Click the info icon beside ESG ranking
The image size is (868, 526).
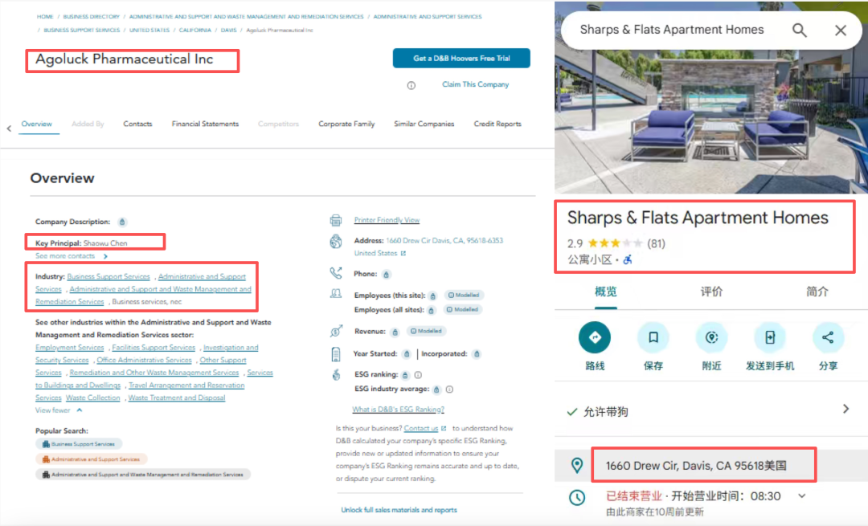pos(419,375)
